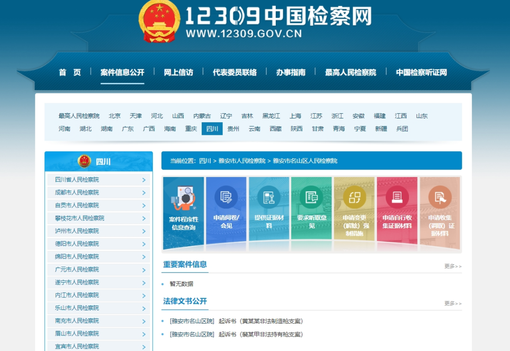The image size is (510, 351).
Task: Open 最高人民检察院 navigation item
Action: pos(350,72)
